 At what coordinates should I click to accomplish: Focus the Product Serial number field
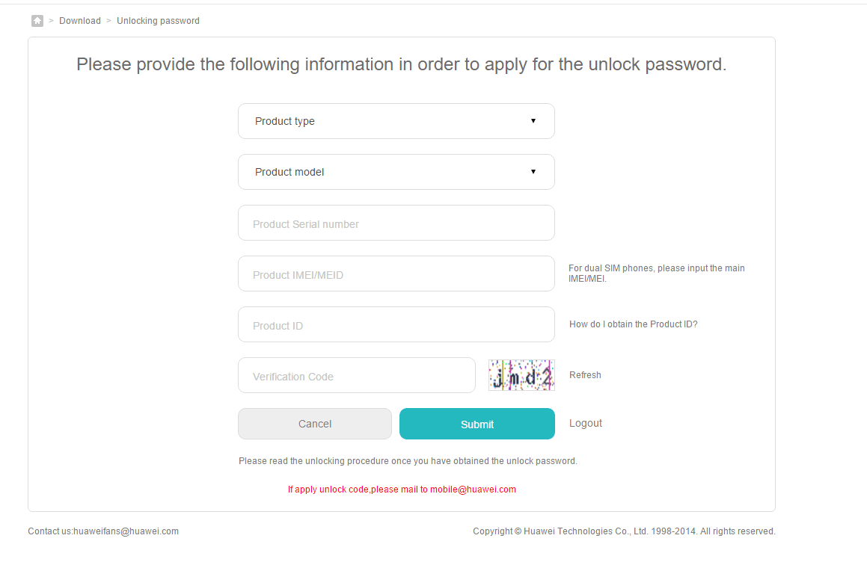[x=396, y=223]
